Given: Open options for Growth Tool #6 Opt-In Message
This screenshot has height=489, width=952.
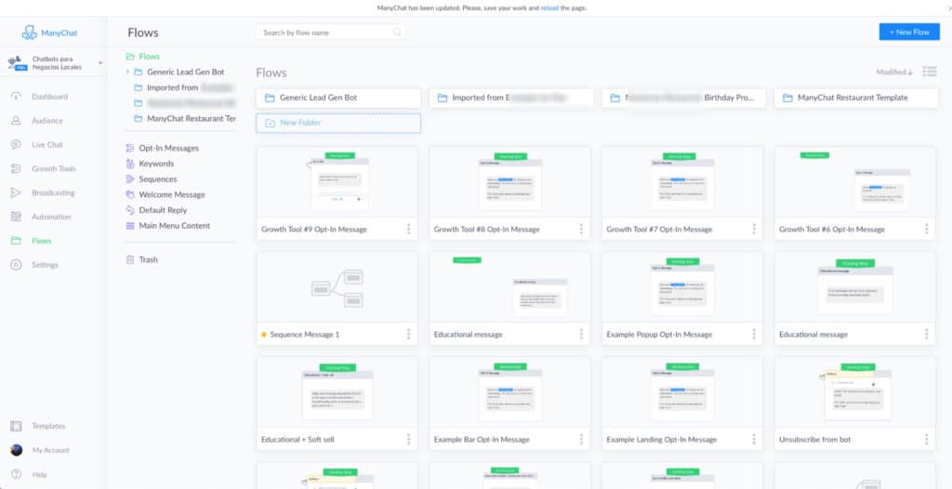Looking at the screenshot, I should [927, 229].
